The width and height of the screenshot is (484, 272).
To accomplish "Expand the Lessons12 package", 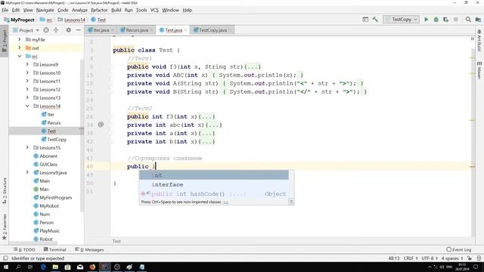I will coord(27,89).
